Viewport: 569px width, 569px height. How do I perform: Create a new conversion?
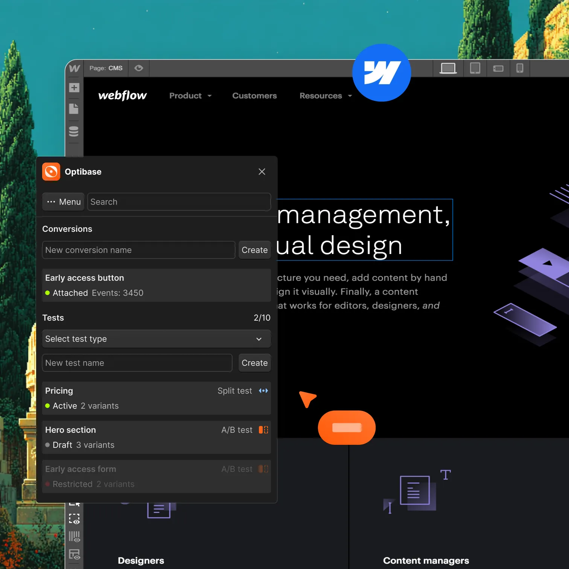pyautogui.click(x=255, y=250)
